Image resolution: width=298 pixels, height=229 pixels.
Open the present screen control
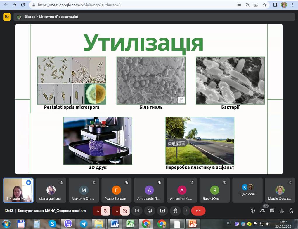pos(162,211)
